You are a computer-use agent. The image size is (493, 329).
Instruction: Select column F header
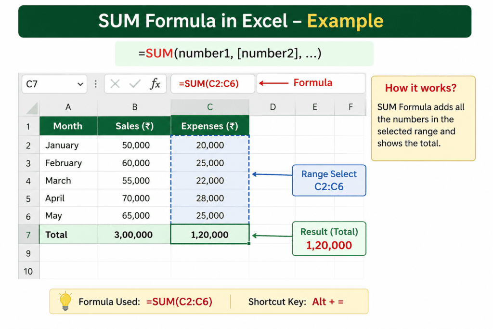click(x=350, y=107)
